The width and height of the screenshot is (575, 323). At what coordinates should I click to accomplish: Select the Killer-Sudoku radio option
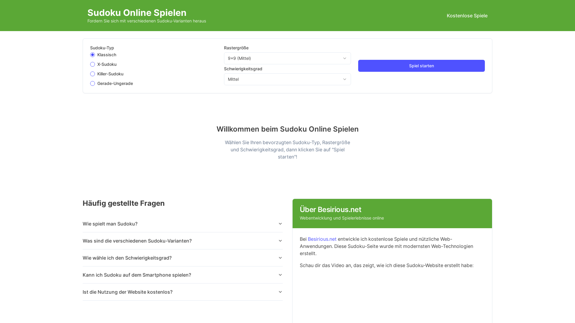(93, 74)
